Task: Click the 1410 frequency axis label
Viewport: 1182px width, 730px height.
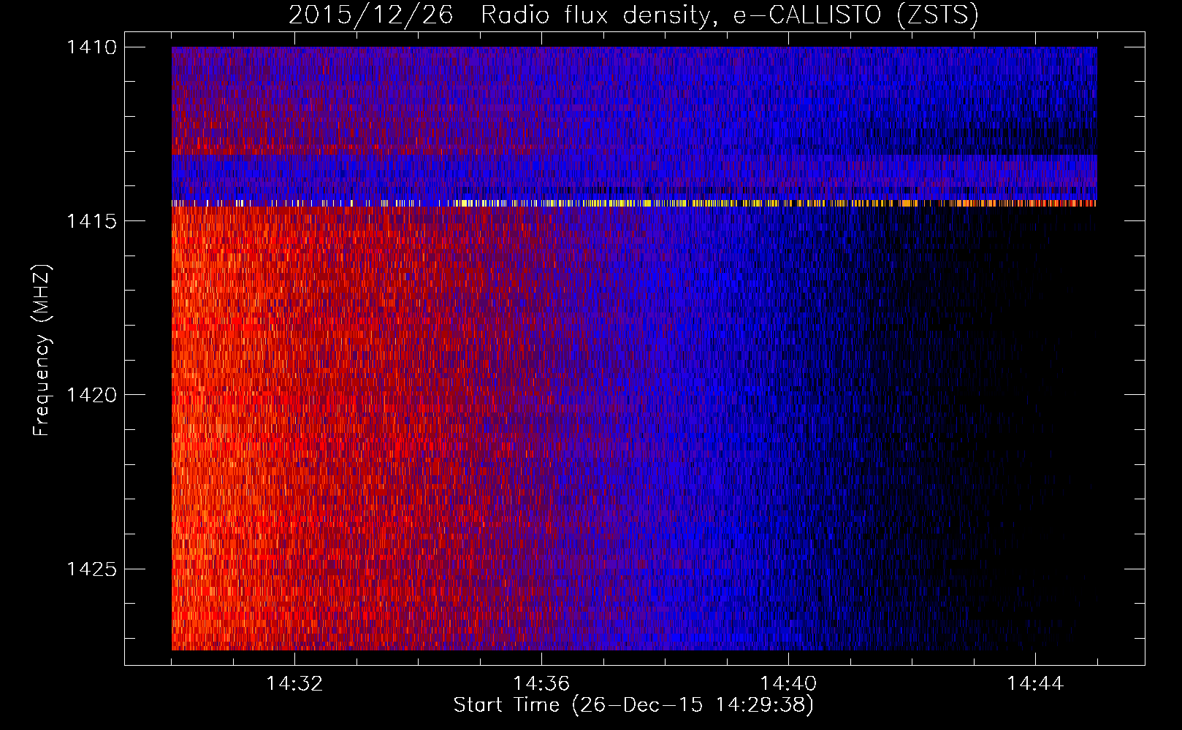Action: point(91,47)
